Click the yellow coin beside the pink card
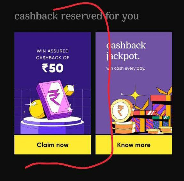Viewport: 184px width, 181px height. tap(36, 109)
